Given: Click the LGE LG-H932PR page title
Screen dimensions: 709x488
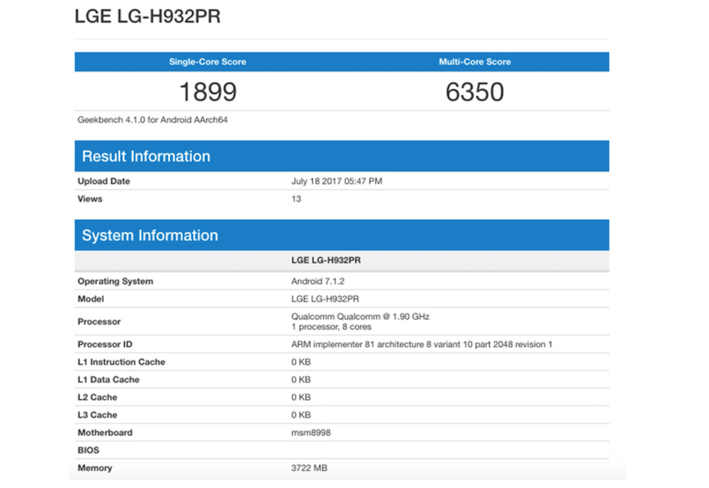Looking at the screenshot, I should (x=147, y=17).
